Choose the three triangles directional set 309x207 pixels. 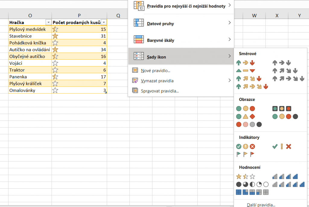click(245, 71)
